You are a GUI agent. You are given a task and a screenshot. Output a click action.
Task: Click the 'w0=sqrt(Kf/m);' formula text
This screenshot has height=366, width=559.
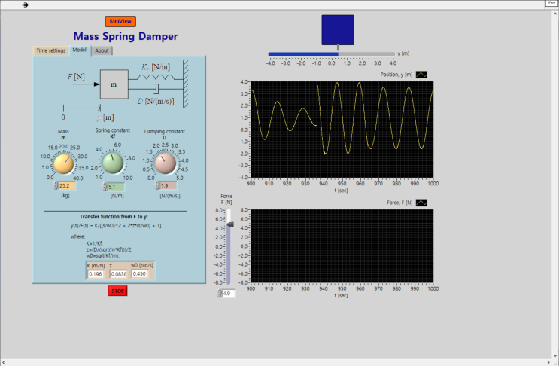102,255
